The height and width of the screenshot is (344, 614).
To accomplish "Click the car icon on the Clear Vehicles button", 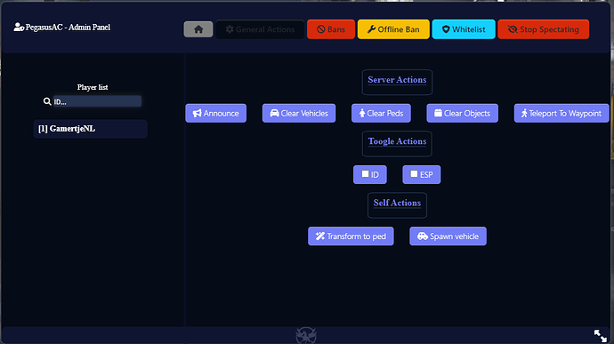I will (x=274, y=113).
